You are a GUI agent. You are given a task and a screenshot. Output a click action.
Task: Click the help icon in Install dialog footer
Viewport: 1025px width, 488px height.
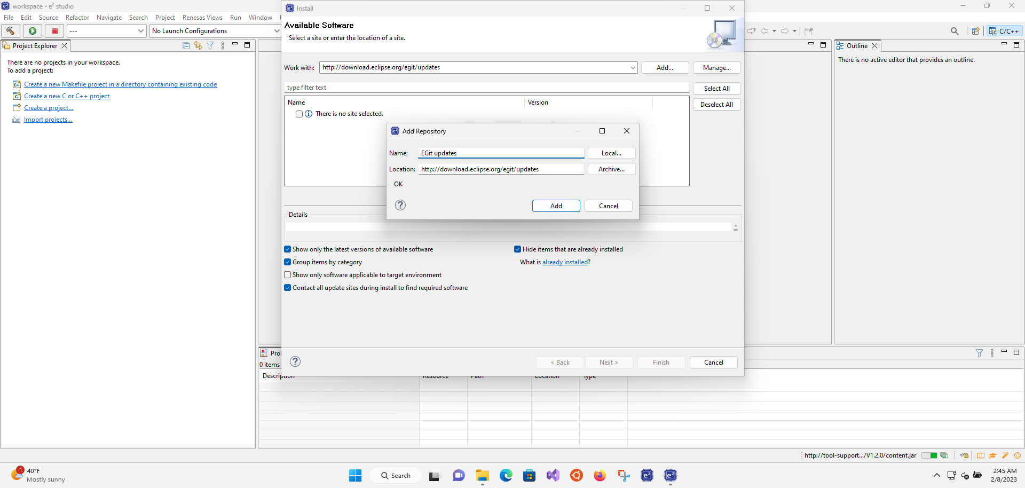(x=295, y=361)
